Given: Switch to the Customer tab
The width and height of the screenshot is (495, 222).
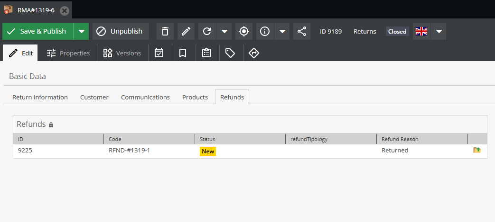Looking at the screenshot, I should [94, 97].
